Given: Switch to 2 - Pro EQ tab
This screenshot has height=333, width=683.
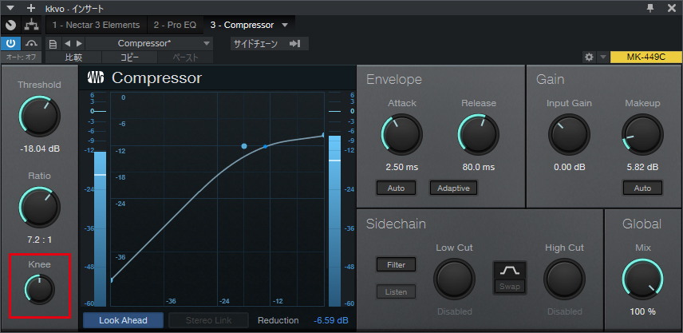Looking at the screenshot, I should 175,26.
